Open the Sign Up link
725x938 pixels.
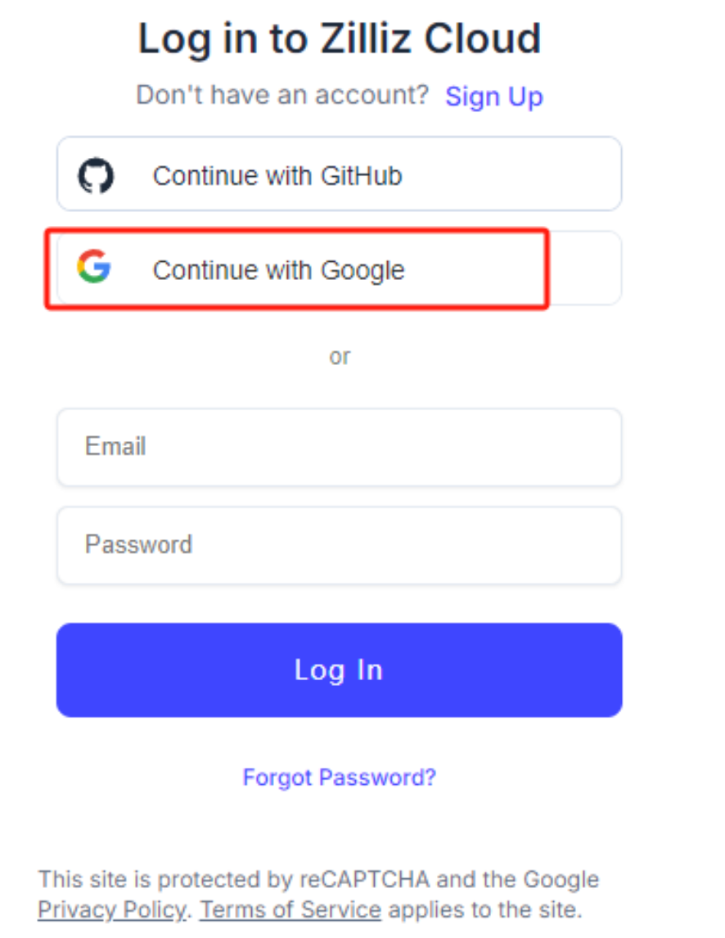tap(493, 97)
